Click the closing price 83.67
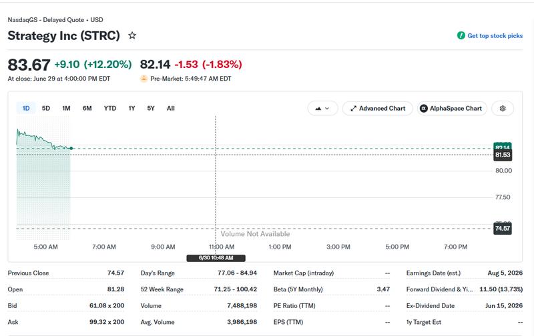The image size is (534, 336). 29,65
